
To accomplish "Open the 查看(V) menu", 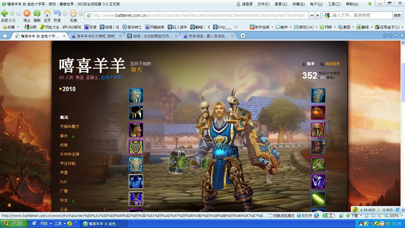I will 281,4.
